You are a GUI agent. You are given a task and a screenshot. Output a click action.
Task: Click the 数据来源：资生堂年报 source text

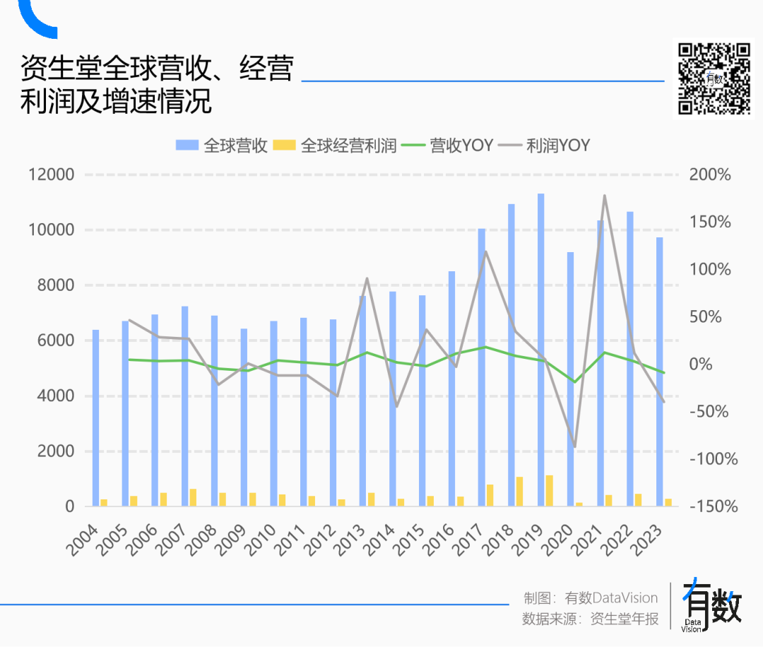coord(590,619)
